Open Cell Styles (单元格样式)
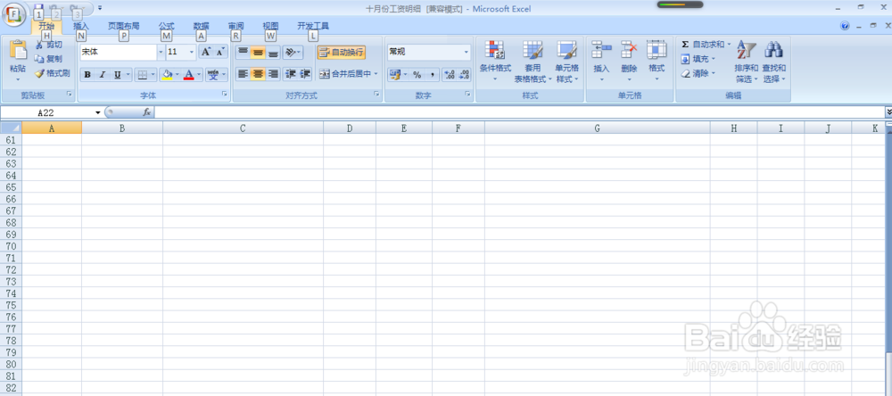 point(566,62)
